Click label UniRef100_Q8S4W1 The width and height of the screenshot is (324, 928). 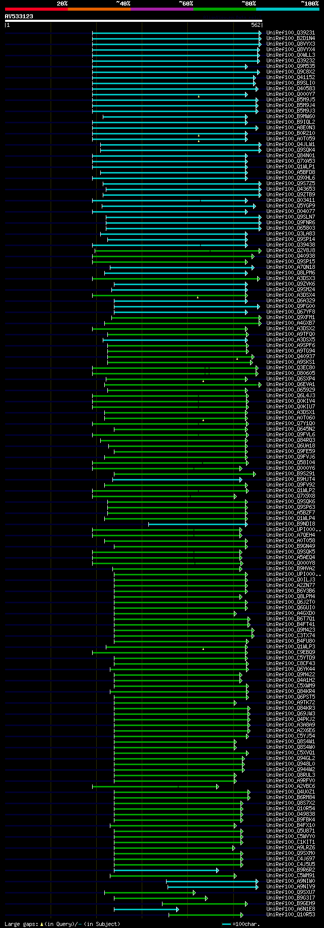[291, 742]
